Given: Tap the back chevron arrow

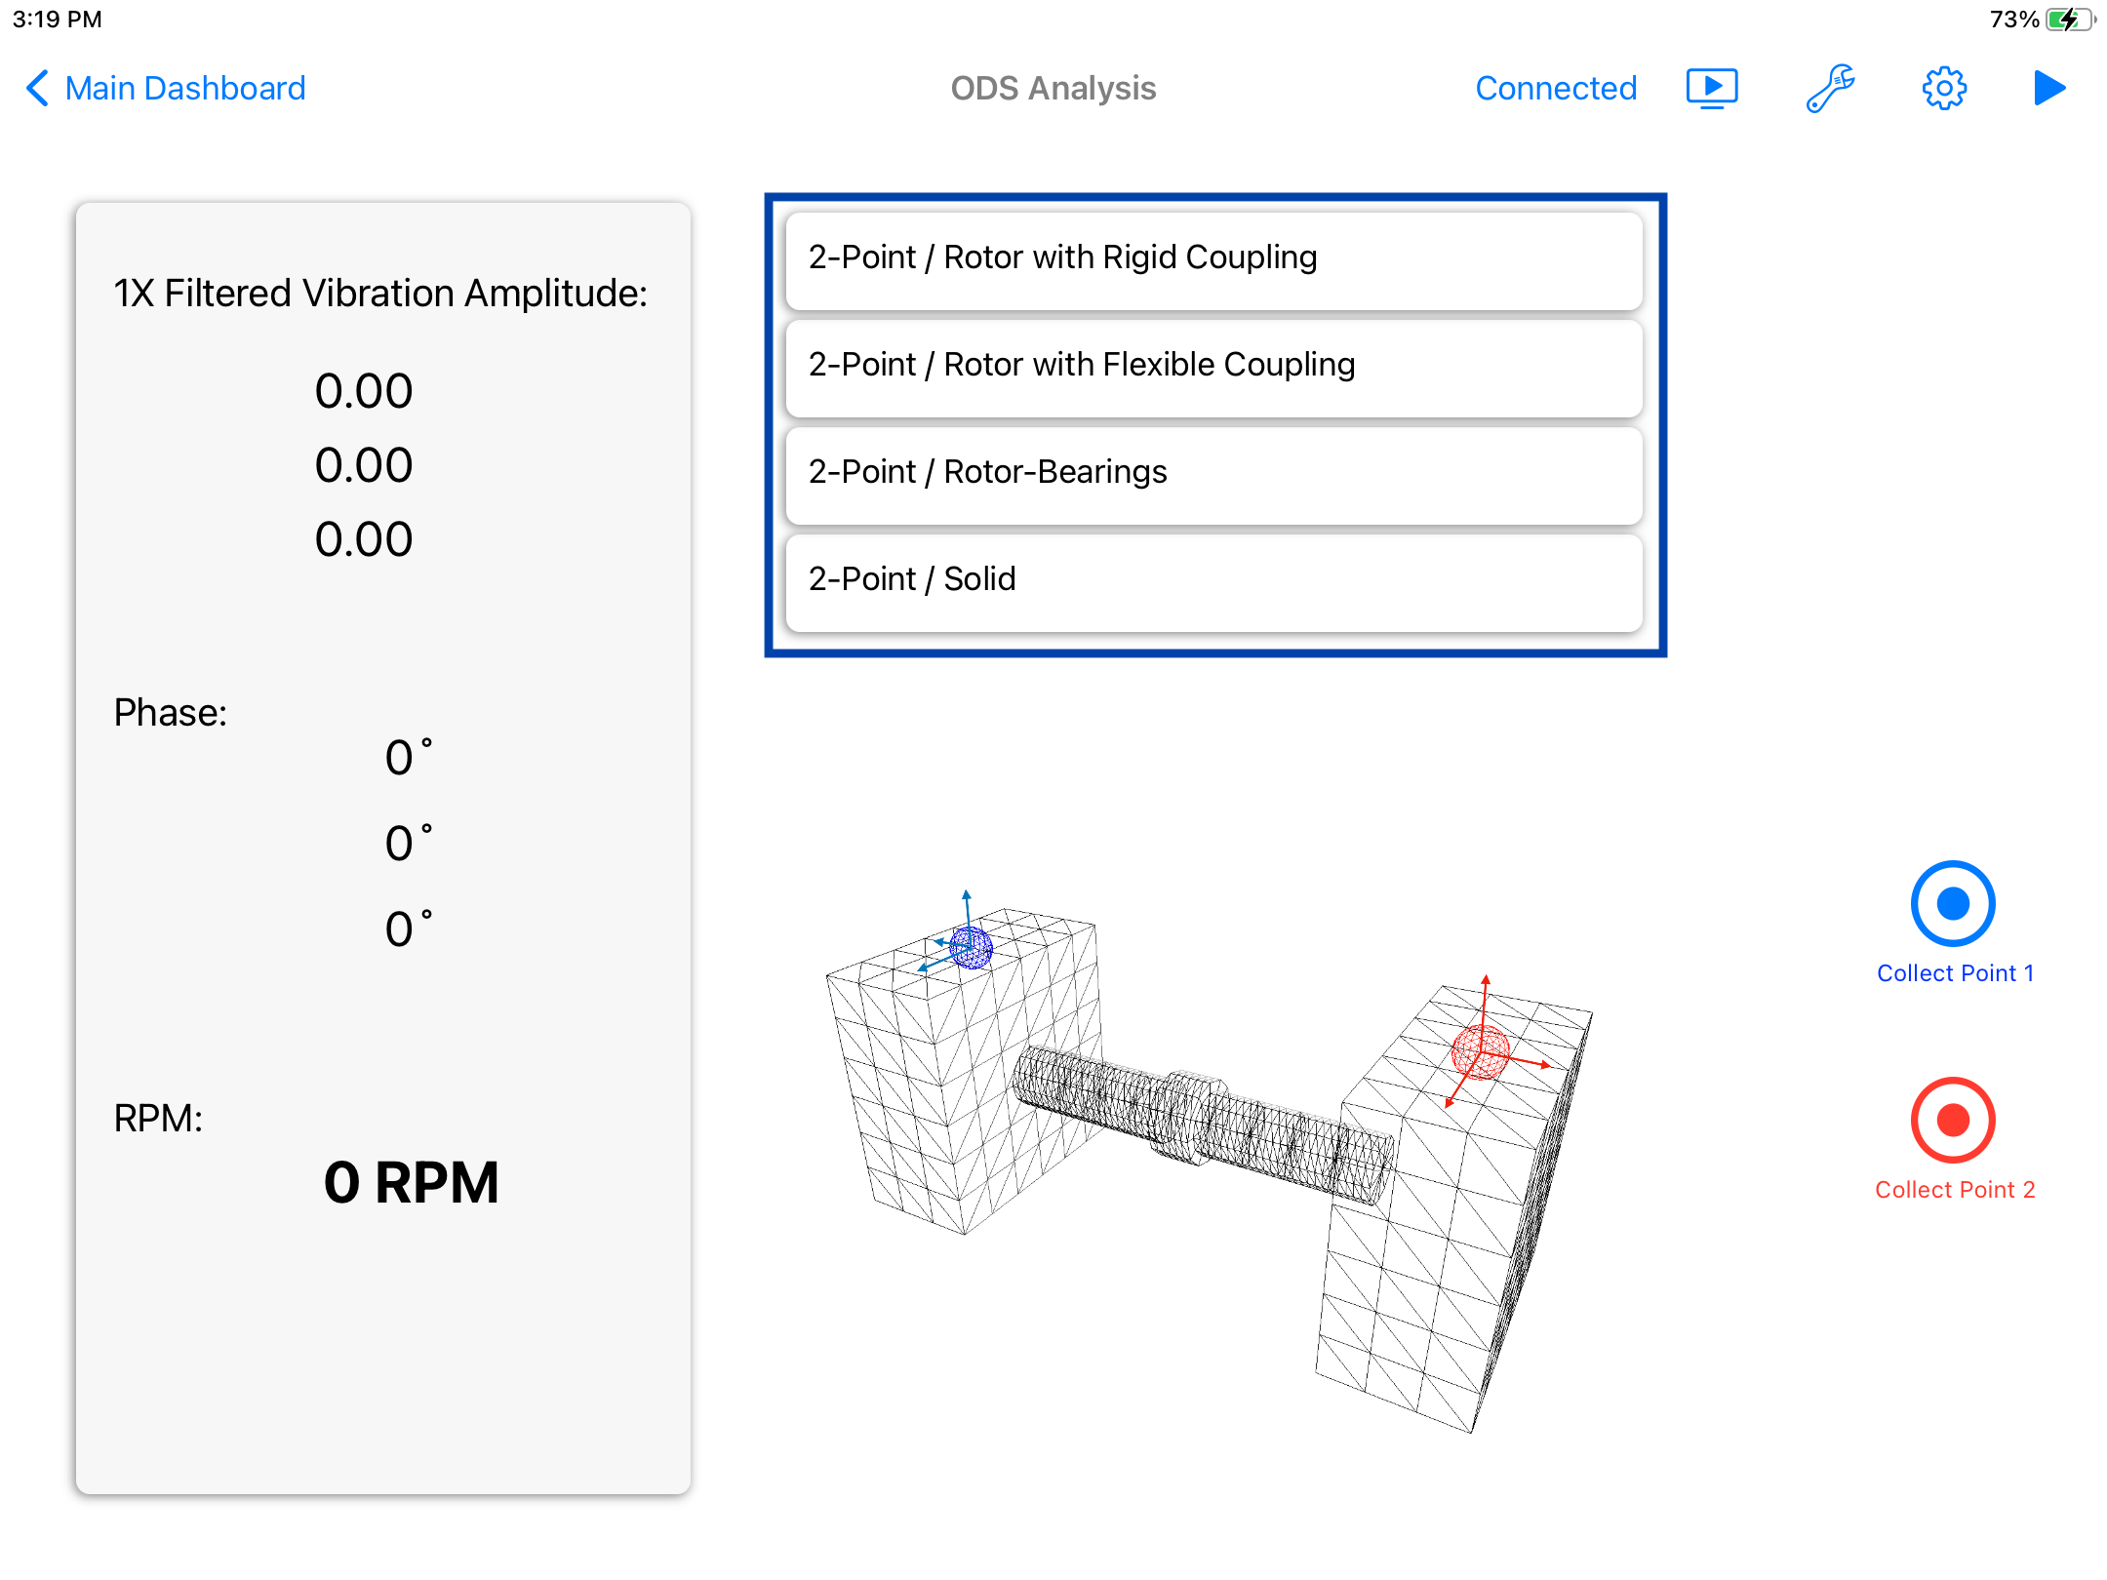Looking at the screenshot, I should [x=37, y=88].
